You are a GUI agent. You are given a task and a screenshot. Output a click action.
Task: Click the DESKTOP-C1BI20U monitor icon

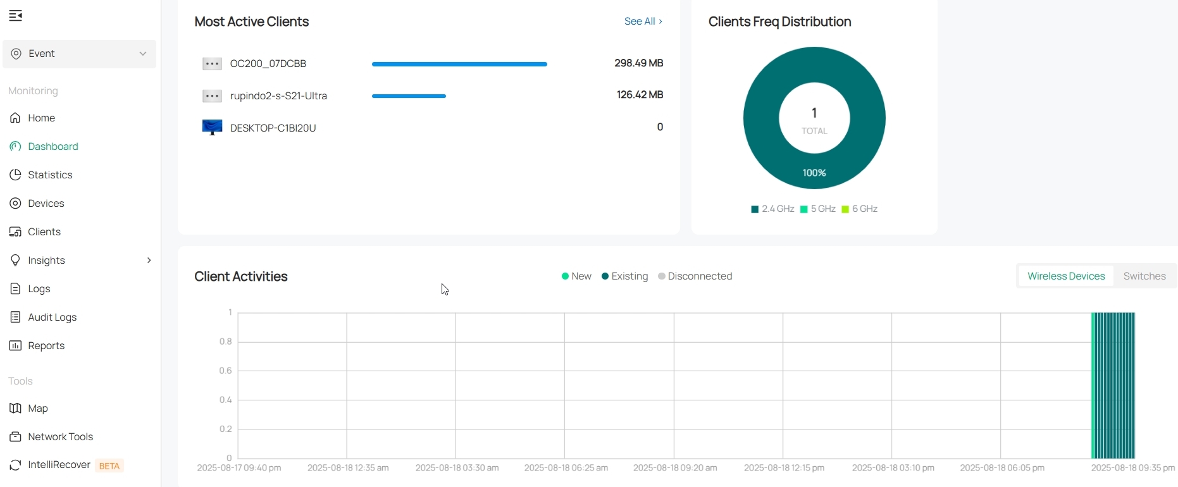212,128
